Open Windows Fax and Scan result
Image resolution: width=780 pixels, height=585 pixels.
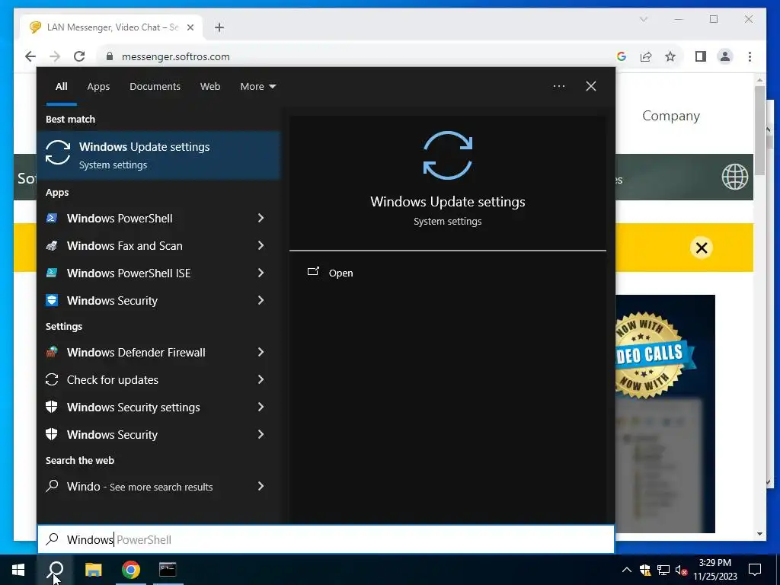click(124, 246)
